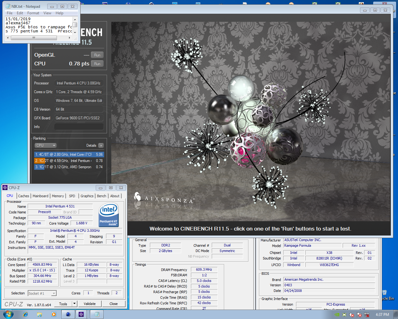Open the Windows Start menu
This screenshot has width=398, height=319.
[8, 314]
